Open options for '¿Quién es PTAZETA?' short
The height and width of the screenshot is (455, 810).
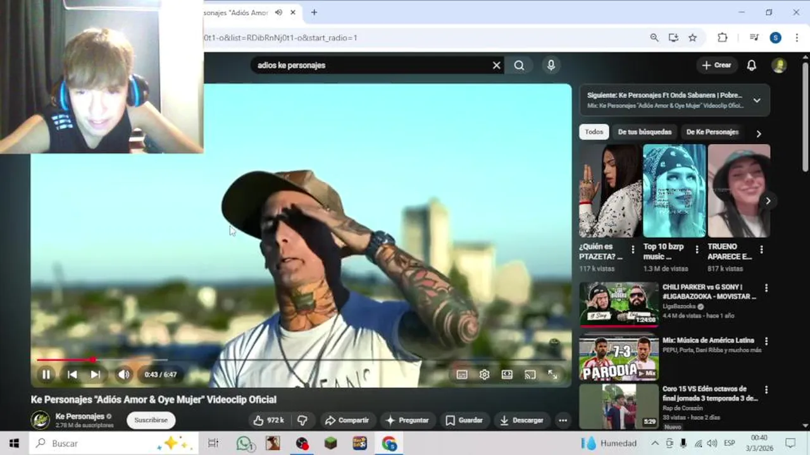633,250
